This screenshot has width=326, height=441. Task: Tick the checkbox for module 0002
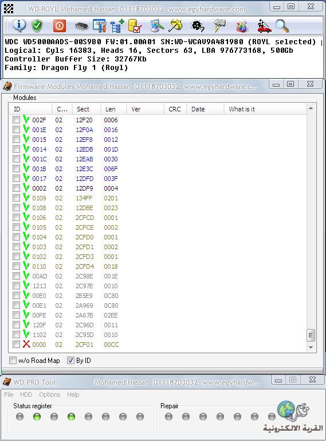click(16, 188)
